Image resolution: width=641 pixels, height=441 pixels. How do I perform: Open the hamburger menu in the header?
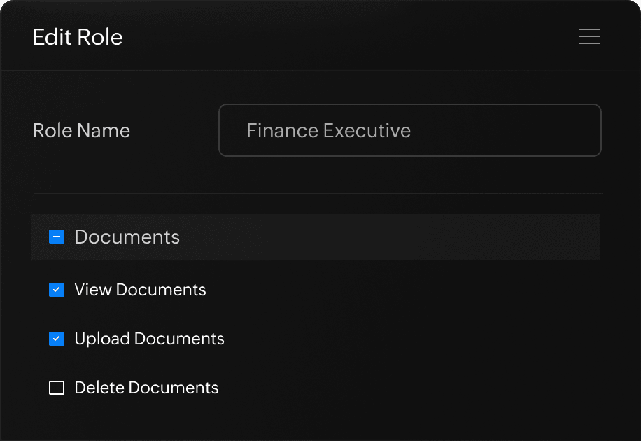(x=589, y=36)
